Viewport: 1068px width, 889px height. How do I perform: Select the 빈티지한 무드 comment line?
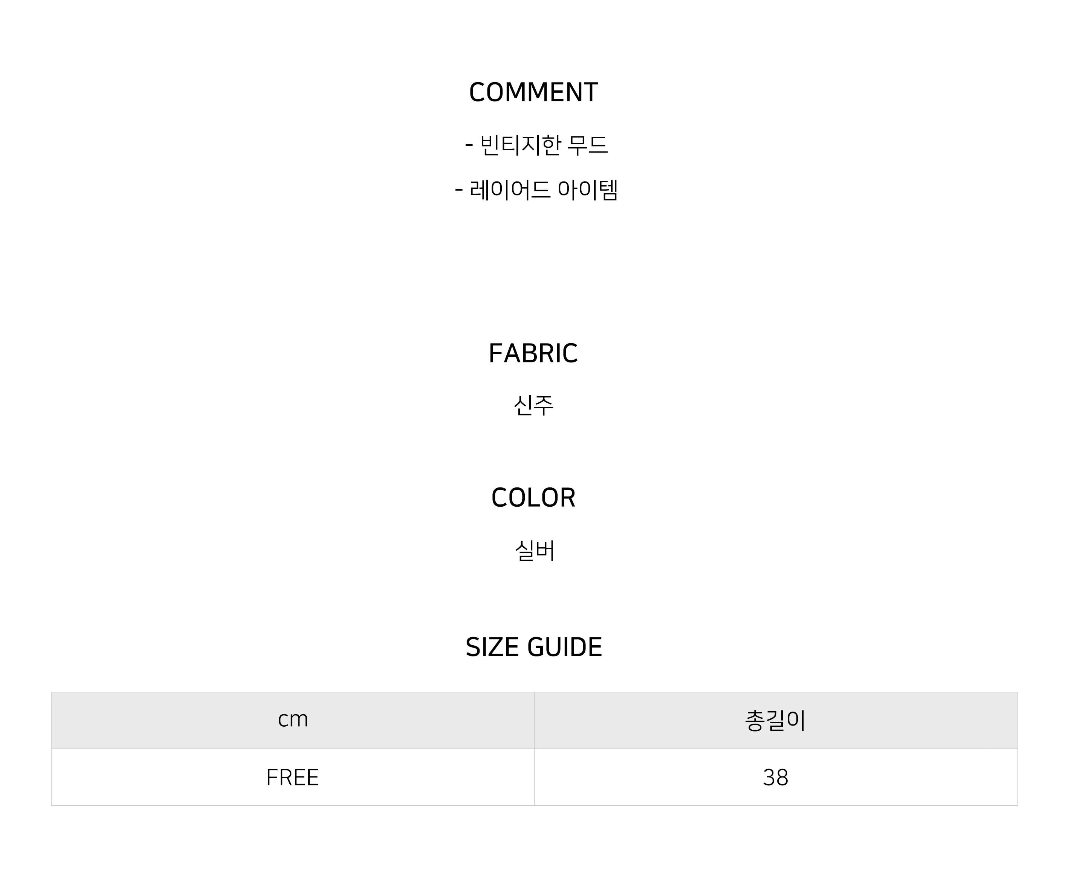click(x=536, y=145)
